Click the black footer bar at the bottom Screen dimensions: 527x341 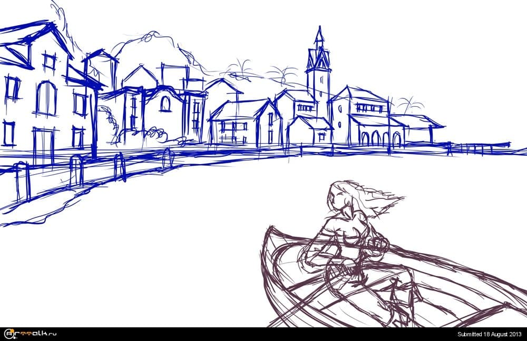[263, 334]
